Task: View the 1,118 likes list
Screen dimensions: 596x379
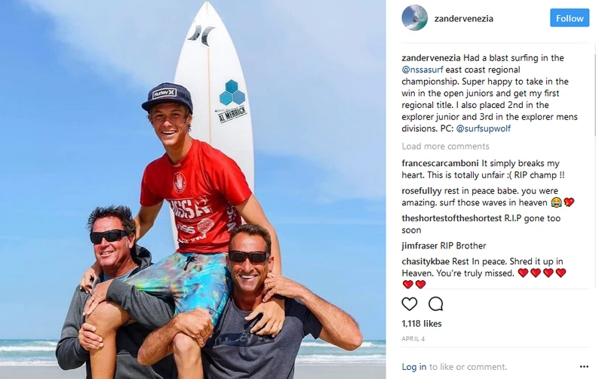Action: click(422, 323)
